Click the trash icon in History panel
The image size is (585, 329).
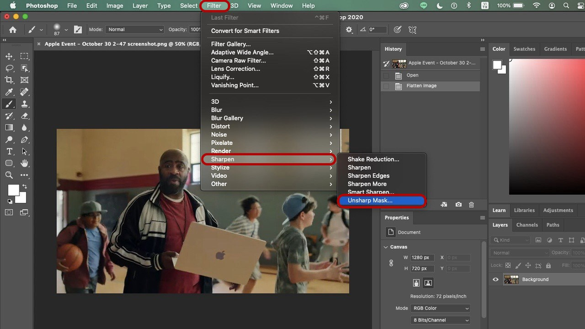tap(471, 205)
